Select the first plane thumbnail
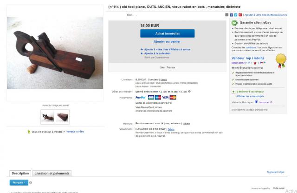 point(48,117)
